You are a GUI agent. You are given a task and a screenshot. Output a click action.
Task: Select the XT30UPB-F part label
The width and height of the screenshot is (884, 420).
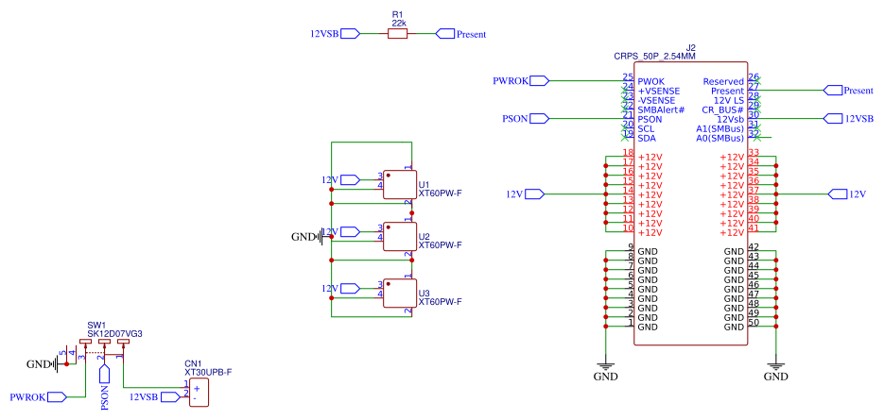click(208, 372)
